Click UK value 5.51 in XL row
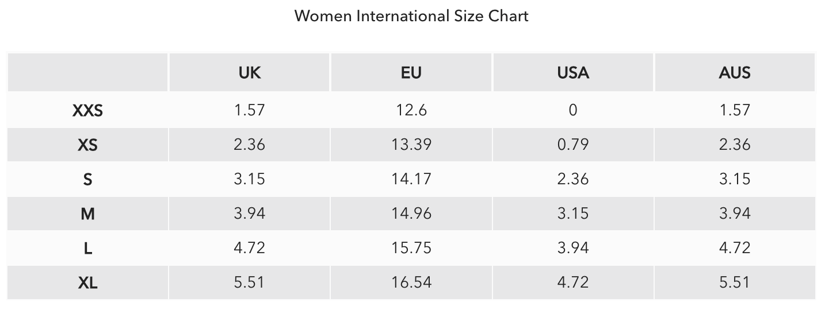 coord(250,282)
